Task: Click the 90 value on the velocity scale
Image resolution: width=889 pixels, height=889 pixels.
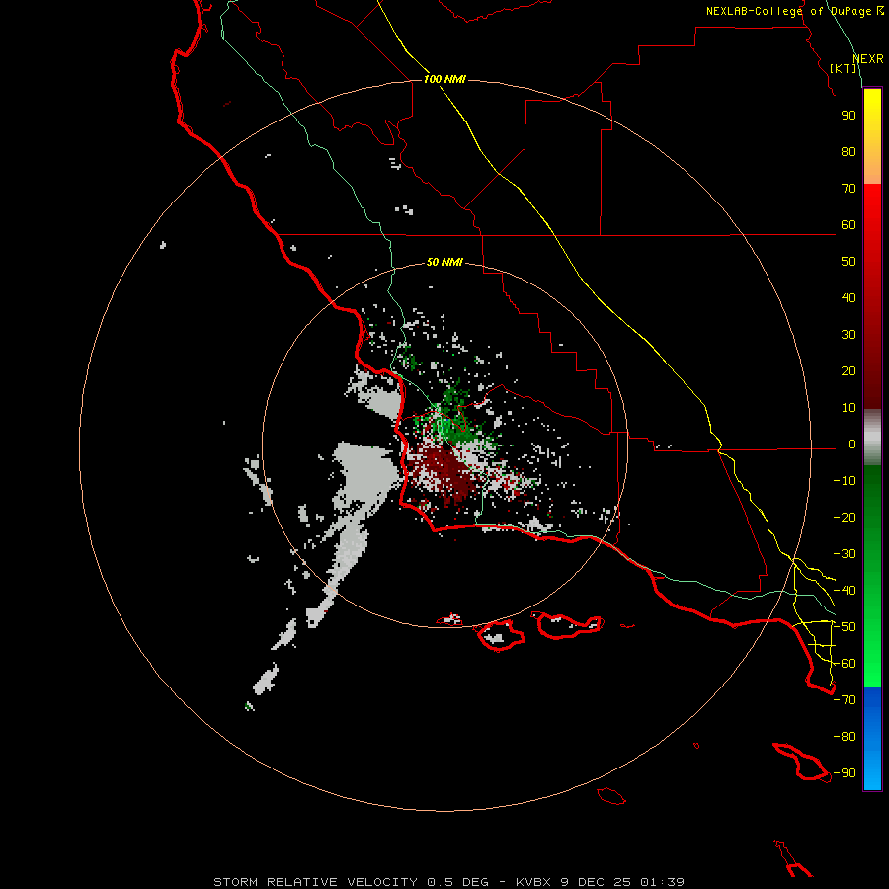Action: click(849, 116)
